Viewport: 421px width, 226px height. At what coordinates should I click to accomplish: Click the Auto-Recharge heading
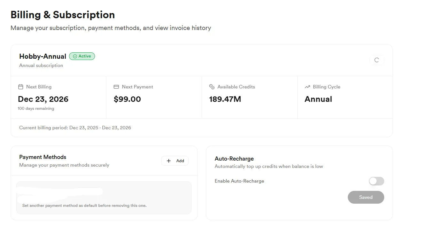234,159
